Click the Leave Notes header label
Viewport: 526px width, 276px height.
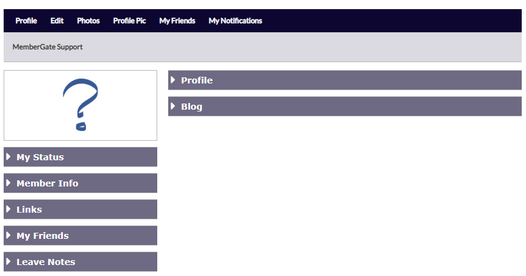[46, 261]
